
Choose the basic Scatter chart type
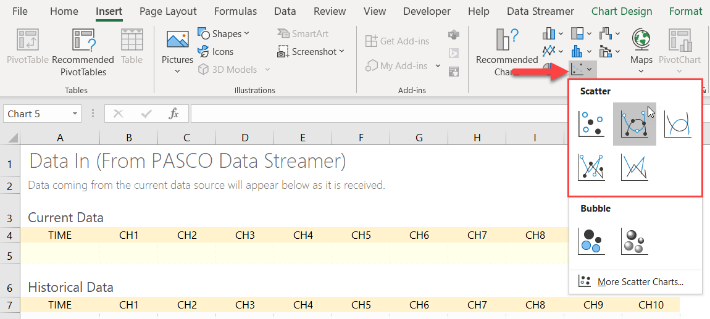(591, 124)
